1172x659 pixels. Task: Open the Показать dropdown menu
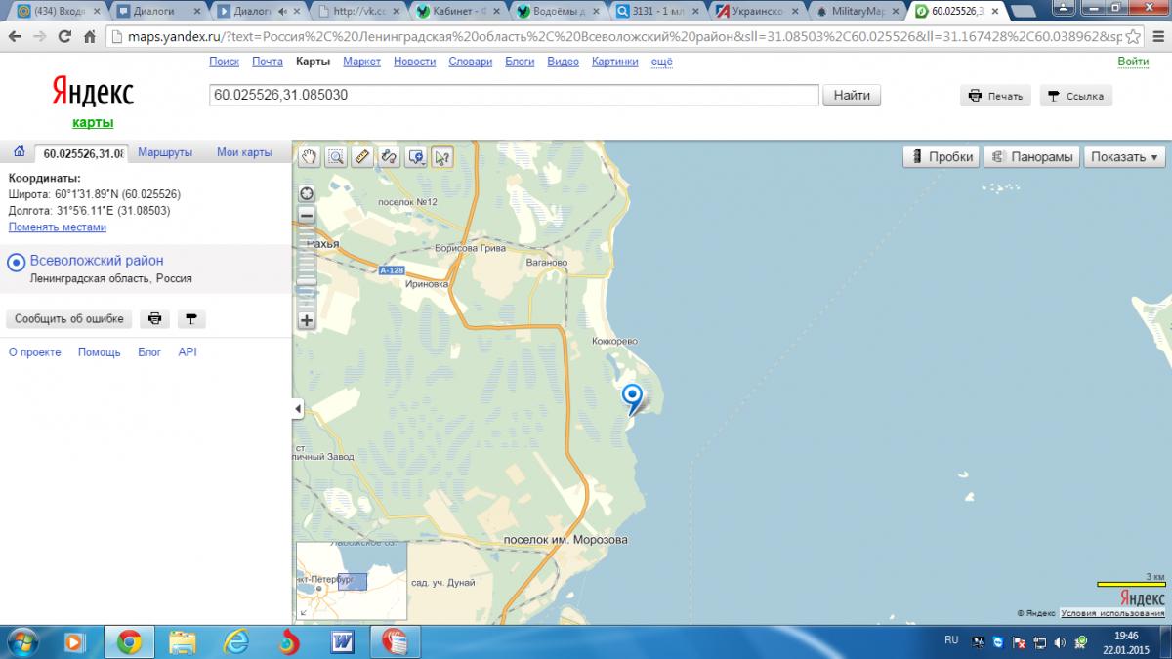pos(1124,157)
